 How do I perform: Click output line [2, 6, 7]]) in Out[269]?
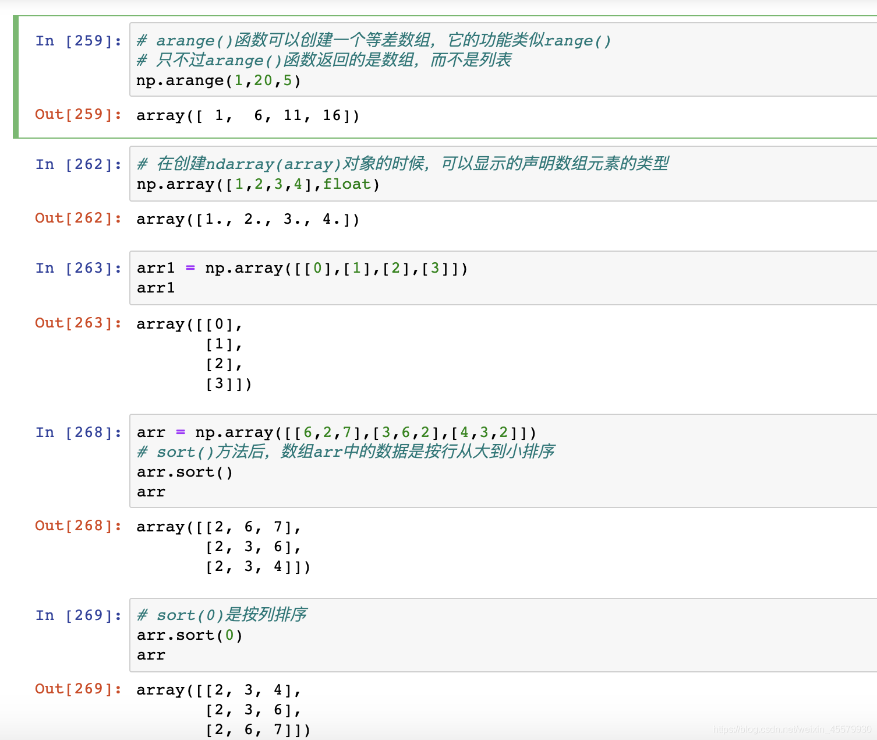click(258, 730)
